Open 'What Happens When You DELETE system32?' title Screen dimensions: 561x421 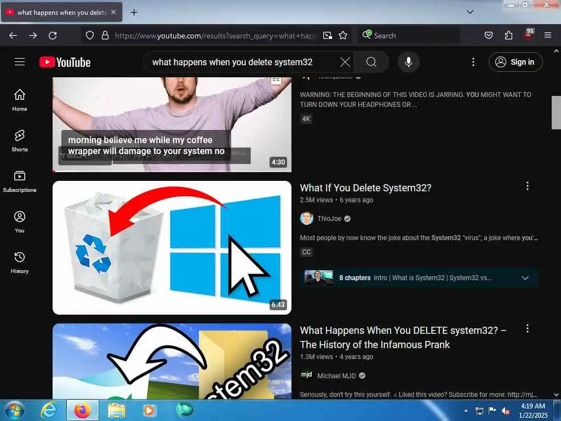(x=403, y=337)
